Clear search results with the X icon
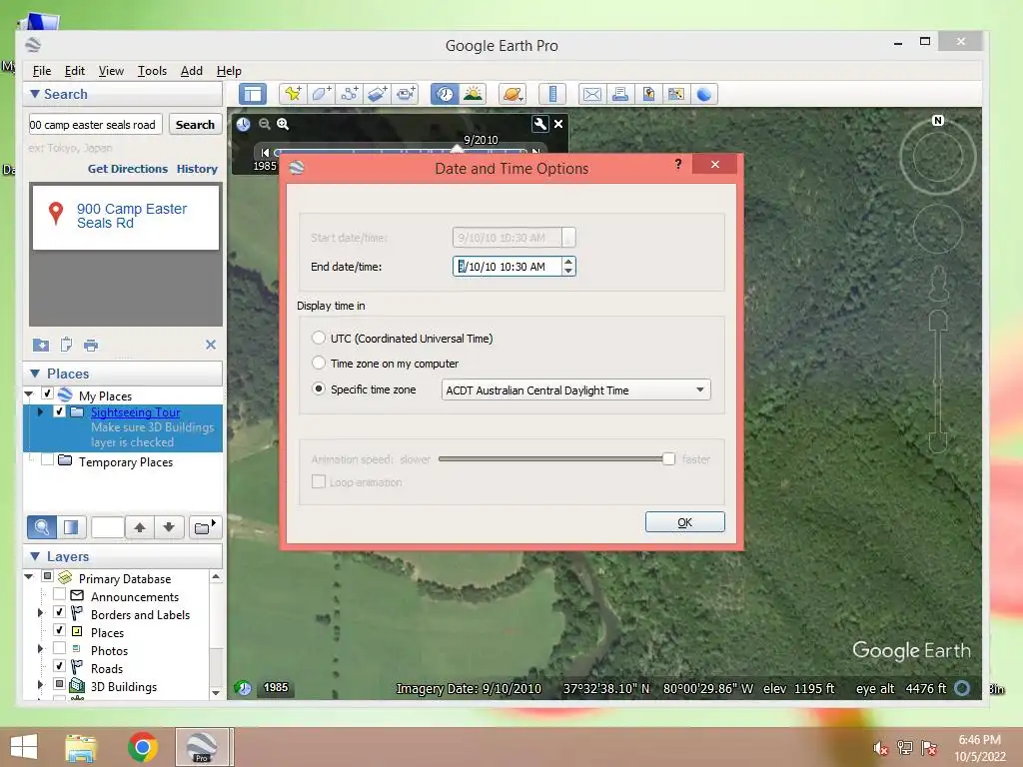This screenshot has height=767, width=1023. point(211,345)
